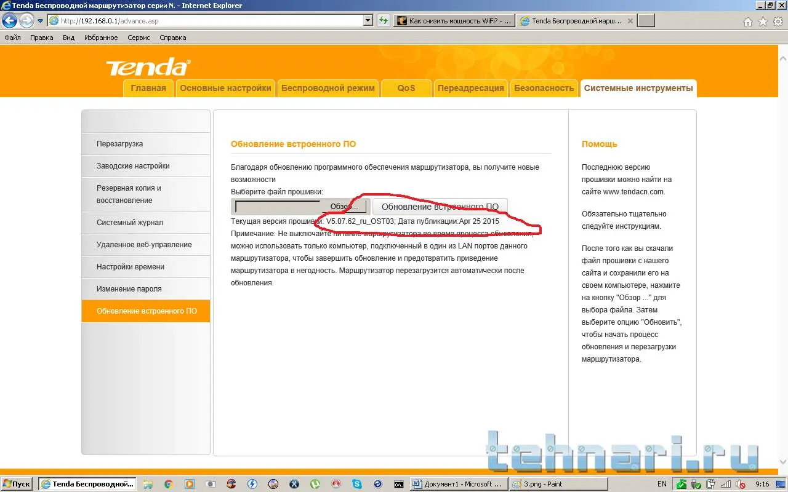Click the camera taskbar icon

tap(211, 484)
